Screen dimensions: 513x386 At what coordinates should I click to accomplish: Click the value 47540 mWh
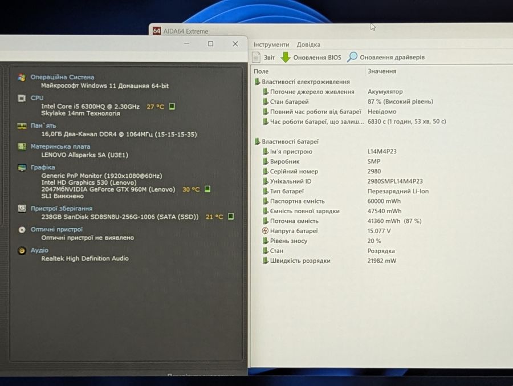384,211
